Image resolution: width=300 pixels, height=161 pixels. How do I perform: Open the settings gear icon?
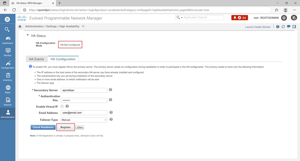(284, 18)
